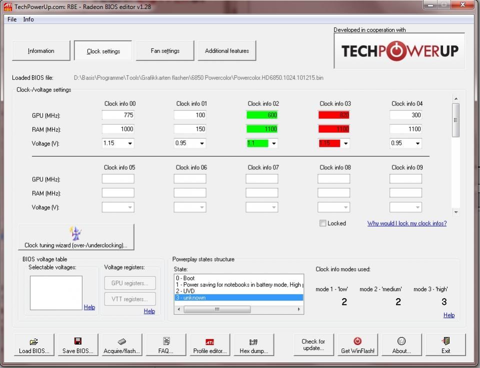This screenshot has width=480, height=368.
Task: Open Clock info 08 voltage dropdown
Action: point(346,207)
